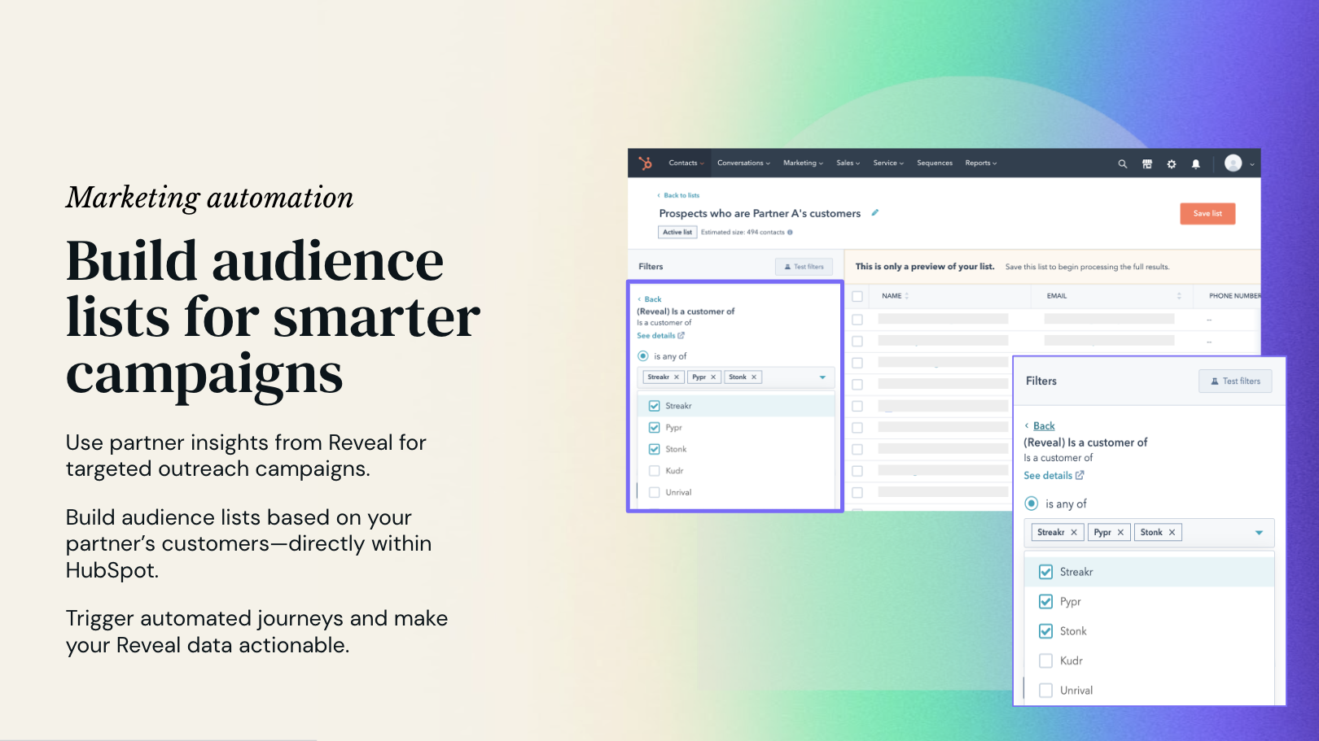Click Test filters in the enlarged panel

(1235, 381)
